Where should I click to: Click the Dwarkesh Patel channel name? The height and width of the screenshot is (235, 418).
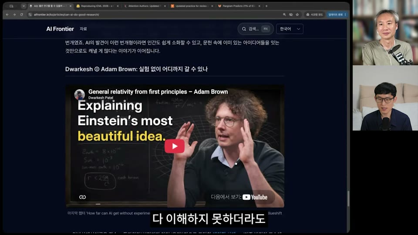coord(101,98)
